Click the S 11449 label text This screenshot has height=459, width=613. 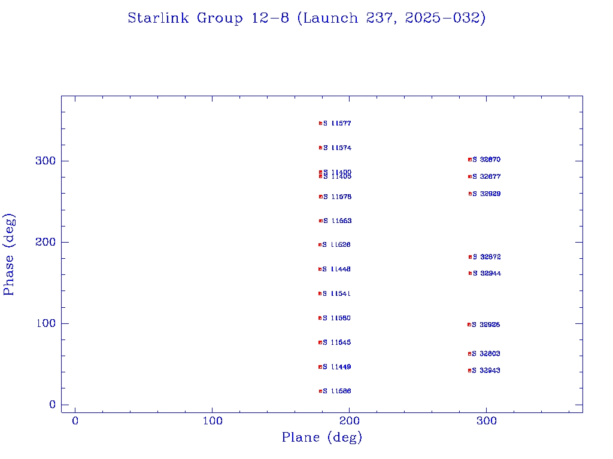(337, 367)
